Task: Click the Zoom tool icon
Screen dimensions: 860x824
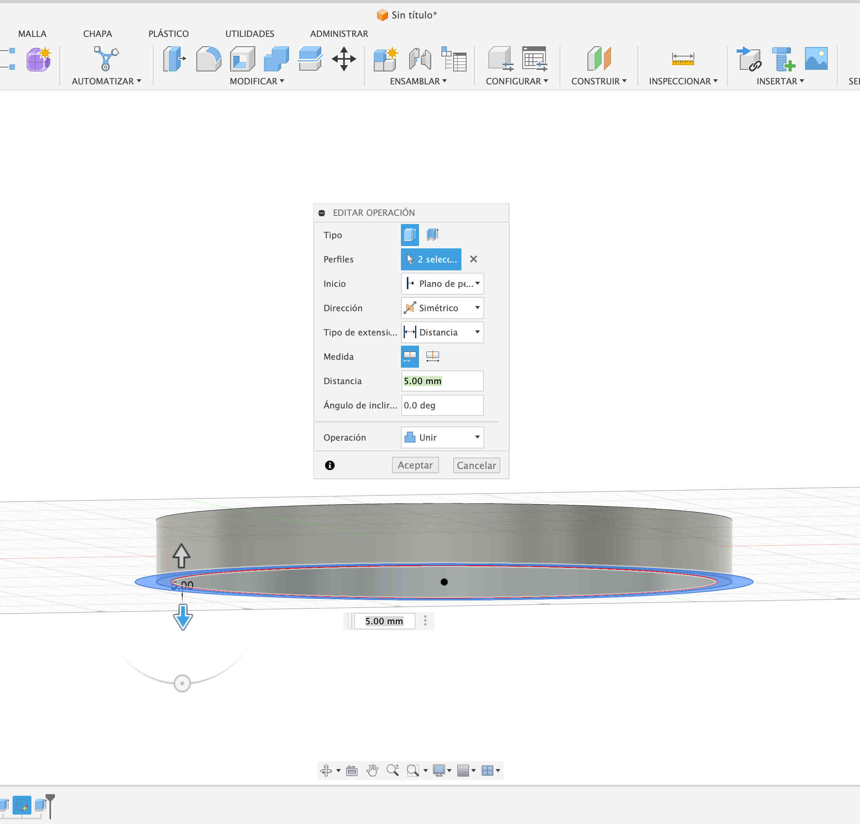Action: tap(393, 770)
